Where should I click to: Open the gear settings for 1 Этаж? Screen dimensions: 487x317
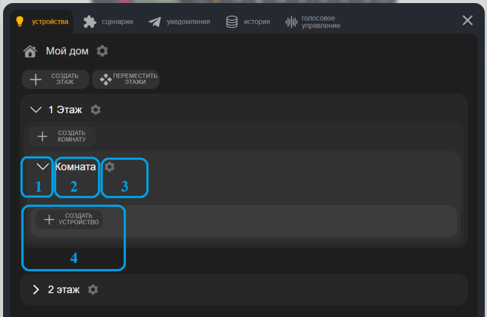(96, 110)
